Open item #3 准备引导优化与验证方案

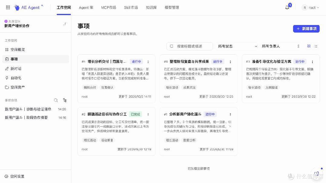(272, 62)
